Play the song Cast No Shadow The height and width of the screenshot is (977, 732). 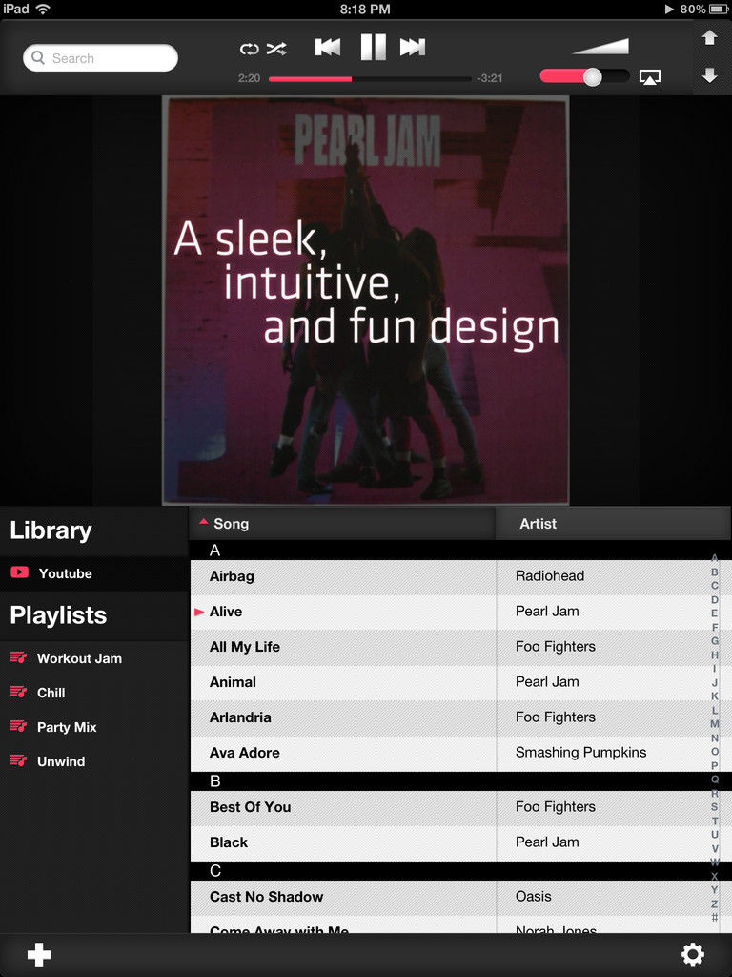[267, 897]
